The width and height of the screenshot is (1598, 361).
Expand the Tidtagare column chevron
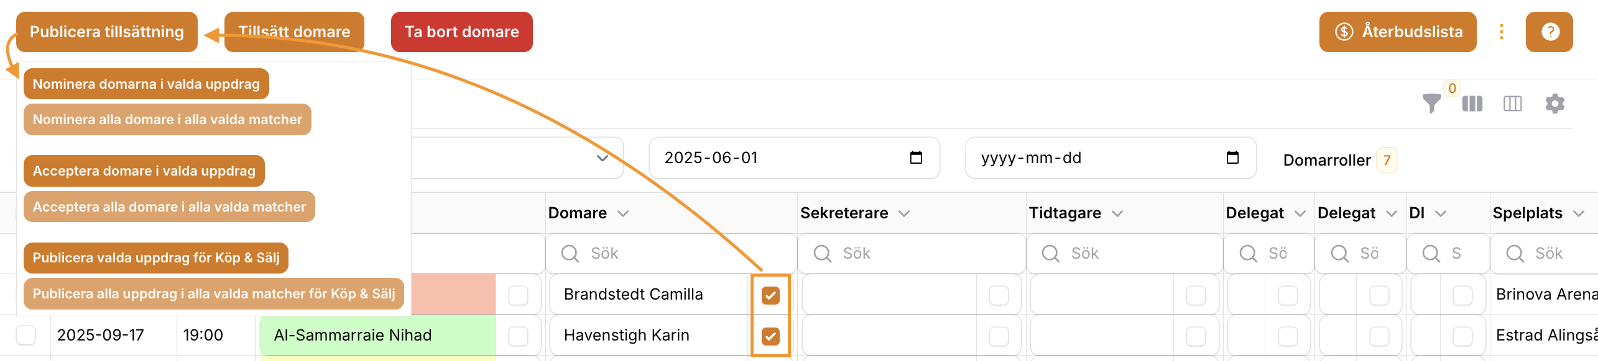[x=1117, y=214]
